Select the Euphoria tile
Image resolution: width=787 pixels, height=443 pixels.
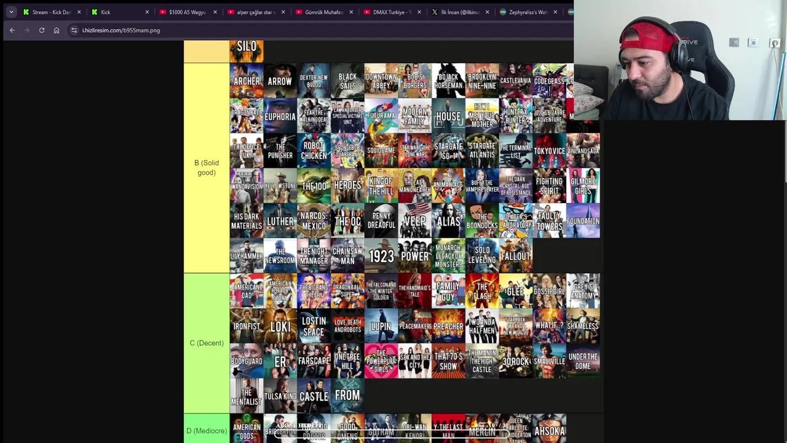280,116
